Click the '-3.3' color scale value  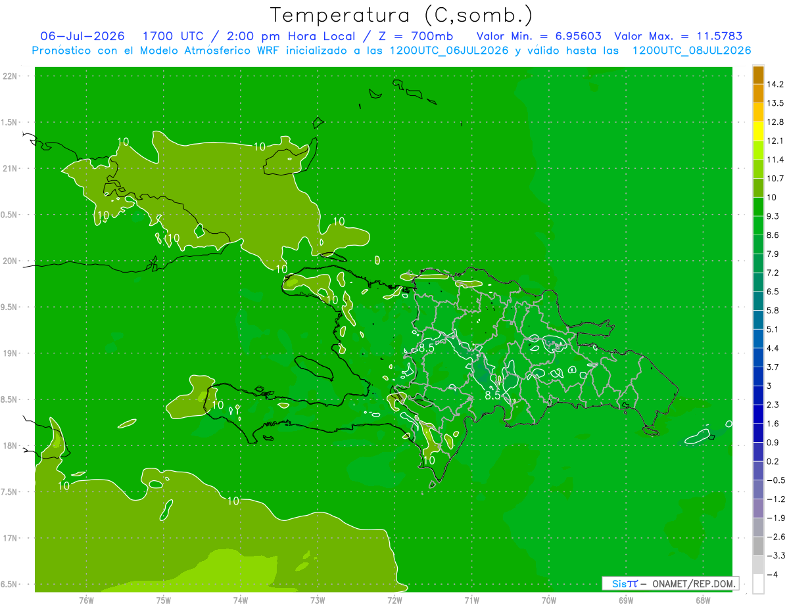pyautogui.click(x=775, y=556)
